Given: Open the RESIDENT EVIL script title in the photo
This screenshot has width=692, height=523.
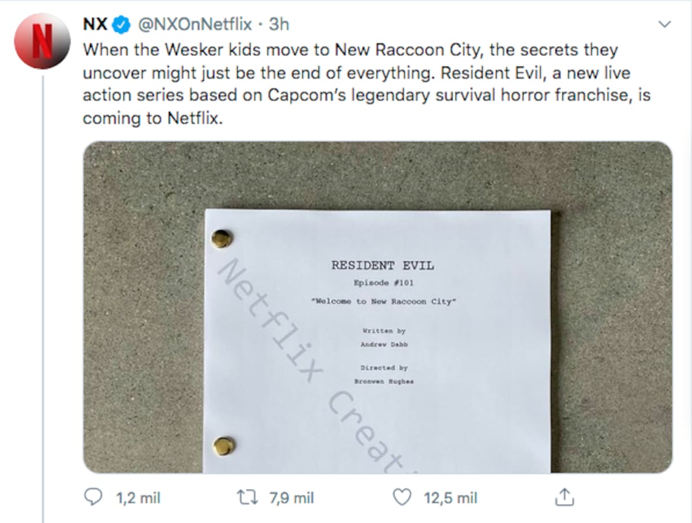Looking at the screenshot, I should tap(382, 265).
